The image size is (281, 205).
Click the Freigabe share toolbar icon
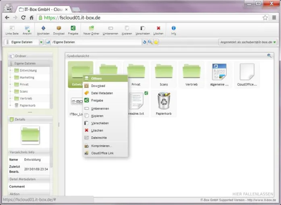[x=73, y=30]
